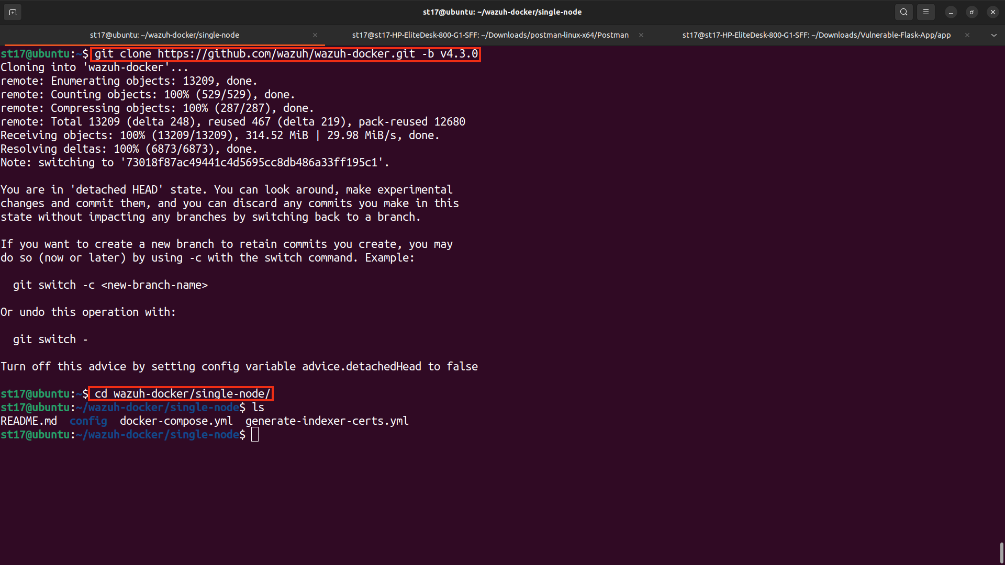1005x565 pixels.
Task: Switch to the Vulnerable-Flask-App tab
Action: pos(816,35)
